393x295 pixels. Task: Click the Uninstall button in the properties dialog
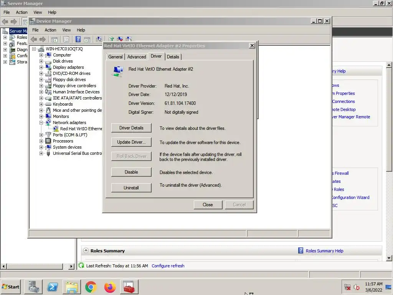point(131,187)
